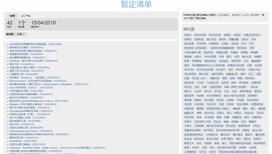
Task: Select the 中国 country tag
Action: tap(237, 57)
